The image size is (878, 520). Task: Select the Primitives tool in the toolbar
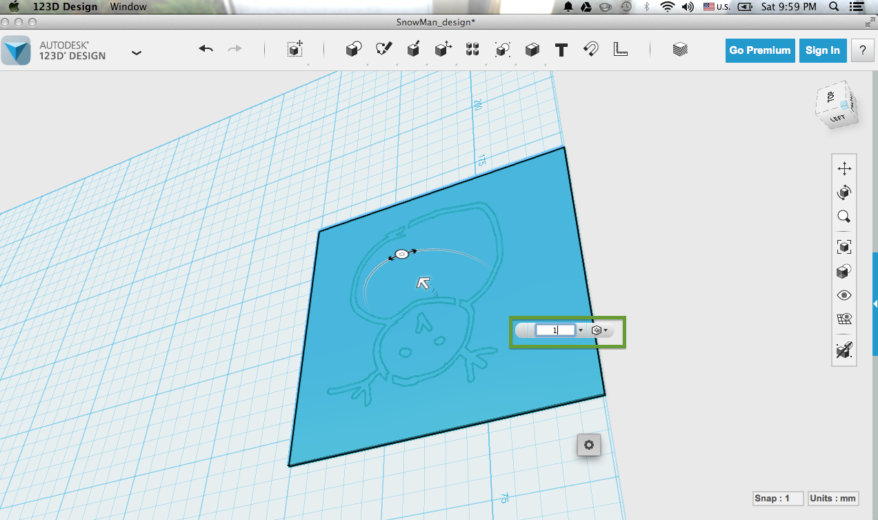pos(353,50)
